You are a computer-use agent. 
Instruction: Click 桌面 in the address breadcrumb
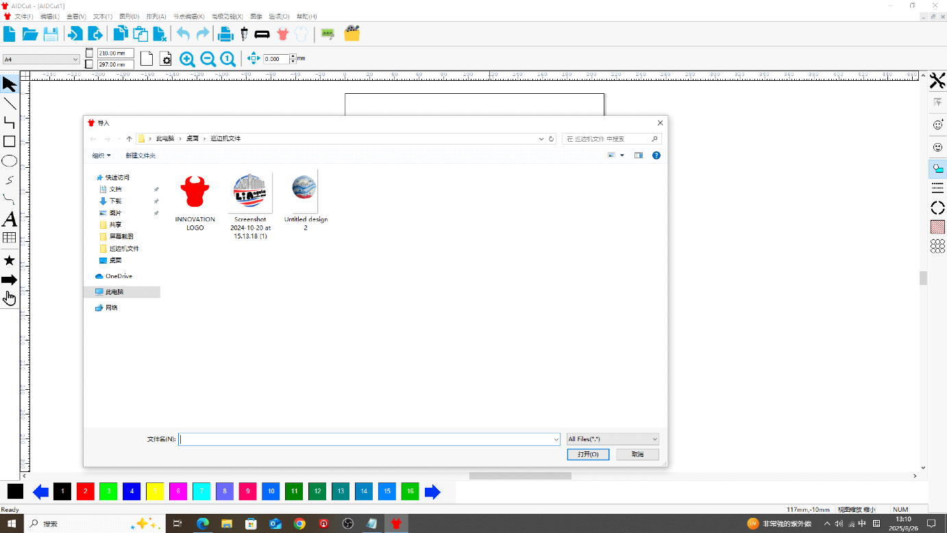pos(193,138)
